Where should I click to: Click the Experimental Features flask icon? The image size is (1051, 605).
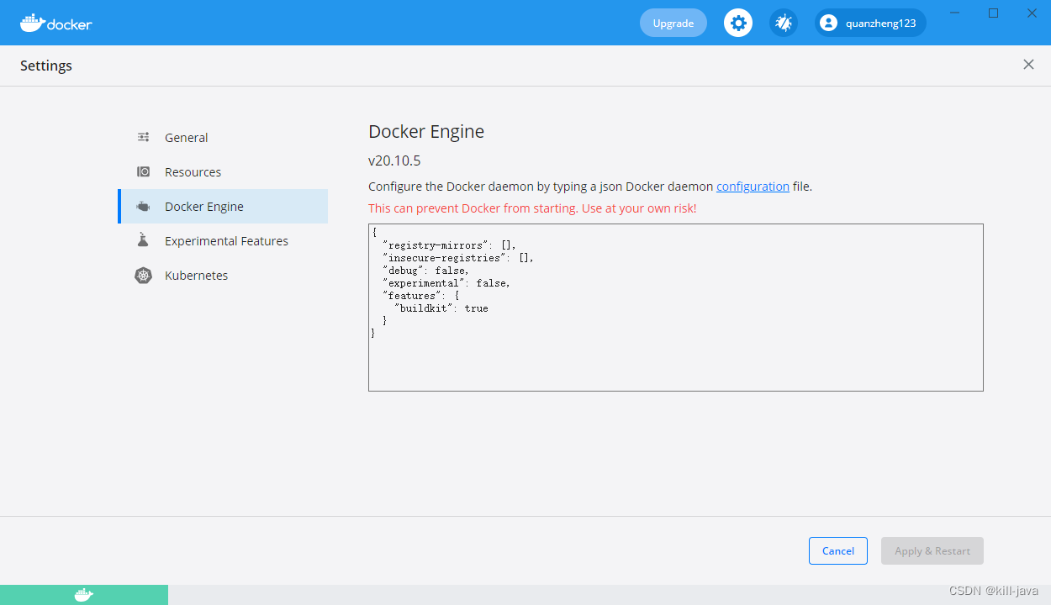click(x=143, y=240)
